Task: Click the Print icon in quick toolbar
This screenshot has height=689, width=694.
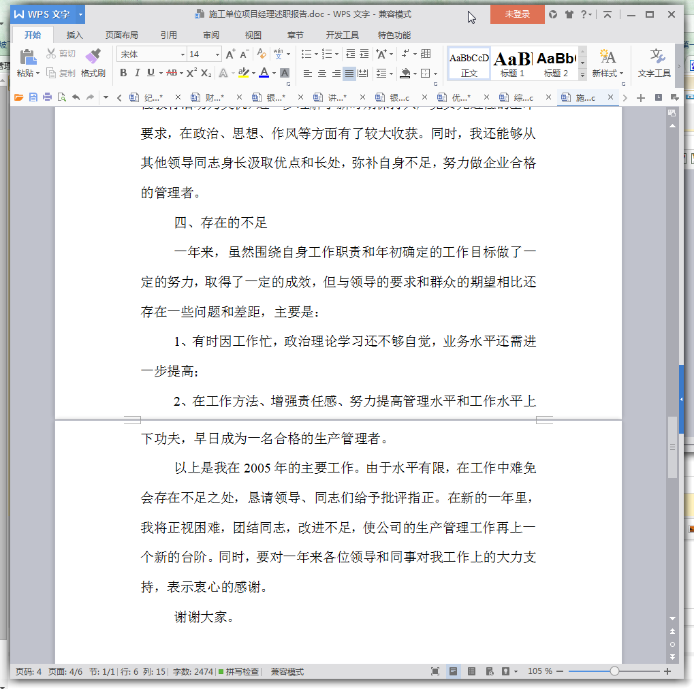Action: pyautogui.click(x=48, y=97)
